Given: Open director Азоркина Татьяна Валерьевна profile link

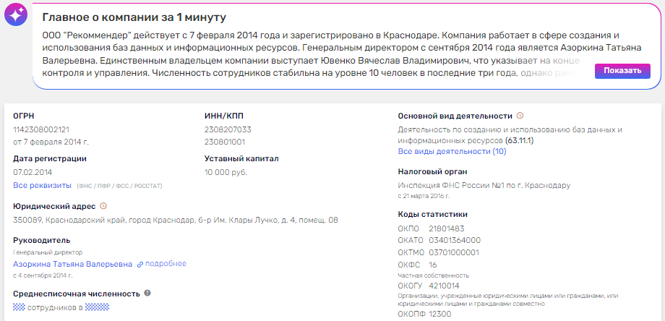Looking at the screenshot, I should (x=72, y=264).
